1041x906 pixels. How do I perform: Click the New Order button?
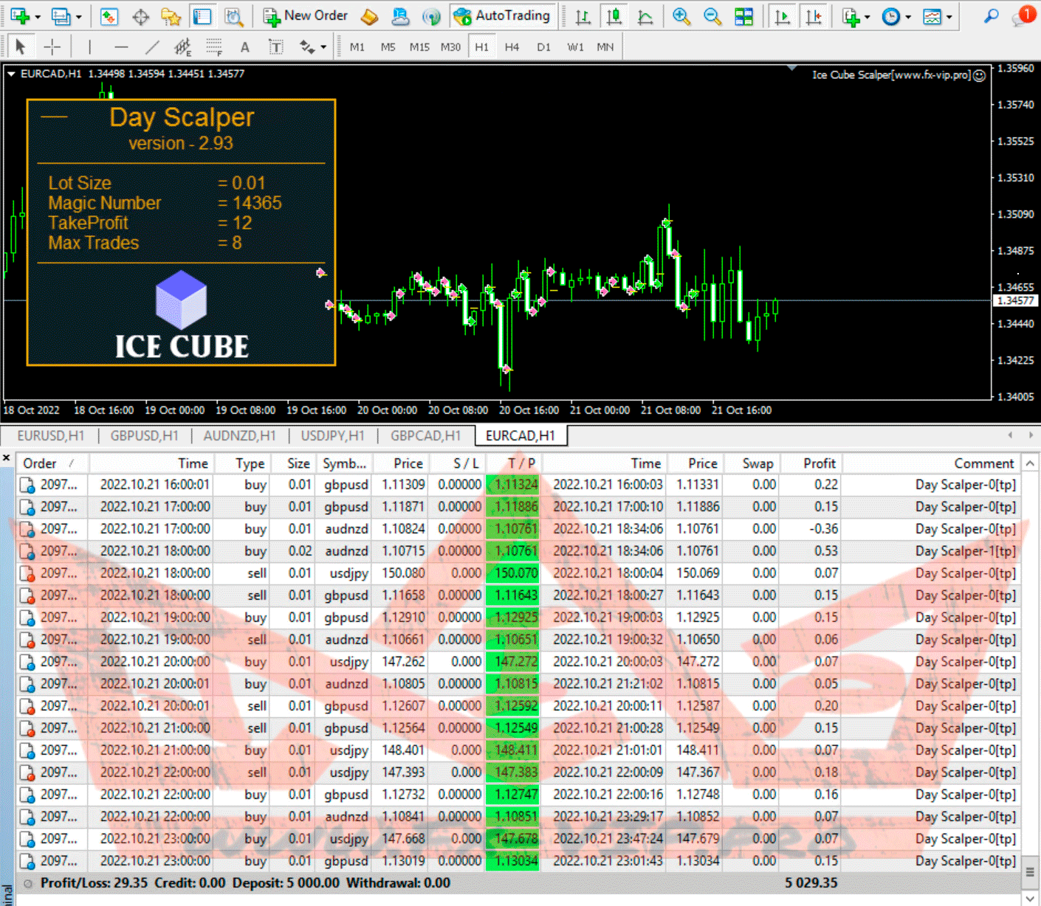(x=306, y=15)
